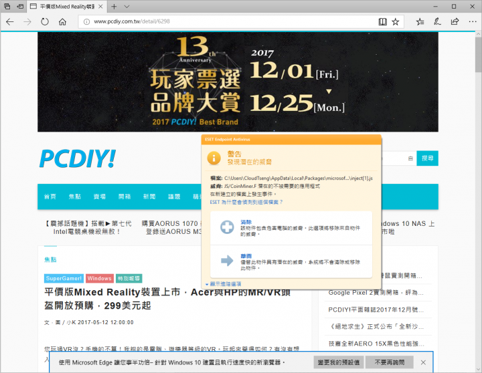Image resolution: width=482 pixels, height=373 pixels.
Task: Open 新聞 in site navigation
Action: click(149, 197)
